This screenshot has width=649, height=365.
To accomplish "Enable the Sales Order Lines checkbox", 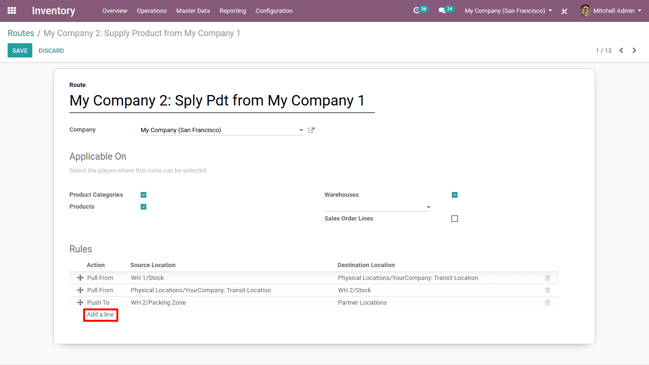I will [x=455, y=219].
